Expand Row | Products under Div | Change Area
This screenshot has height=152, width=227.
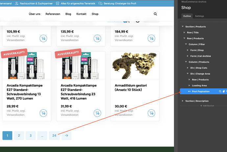(189, 80)
